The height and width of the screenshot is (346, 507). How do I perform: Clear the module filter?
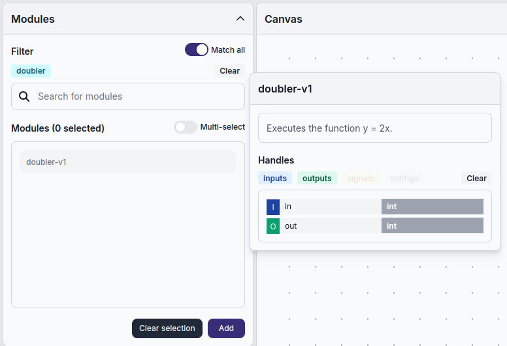(x=229, y=71)
